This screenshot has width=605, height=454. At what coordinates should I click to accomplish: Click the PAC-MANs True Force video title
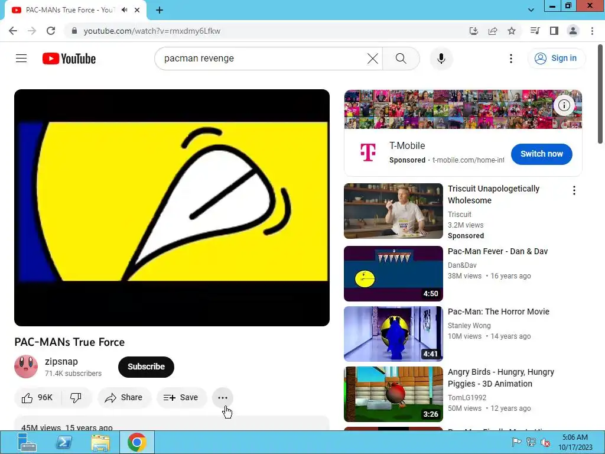pos(70,342)
